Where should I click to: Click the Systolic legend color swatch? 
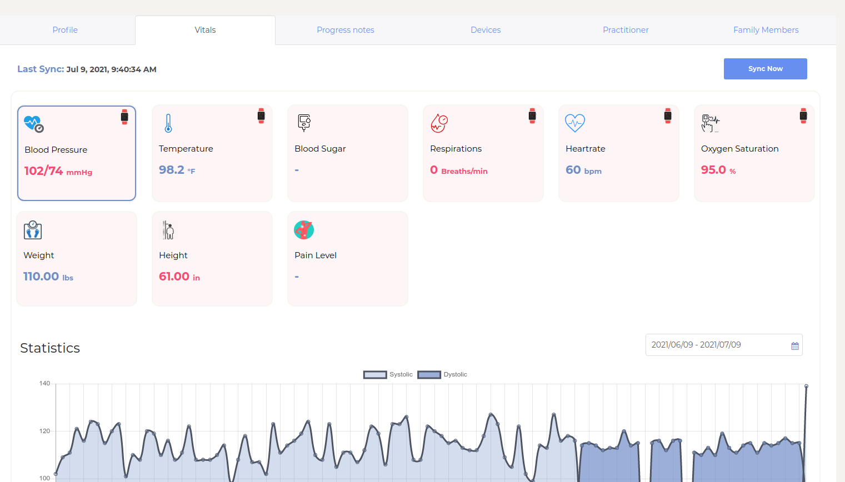374,374
